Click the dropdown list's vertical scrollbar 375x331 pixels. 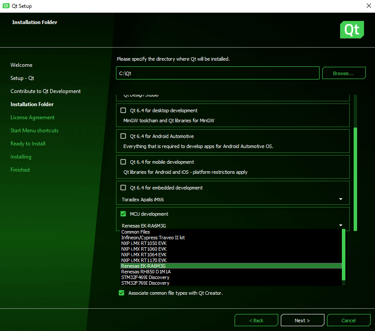tap(344, 255)
